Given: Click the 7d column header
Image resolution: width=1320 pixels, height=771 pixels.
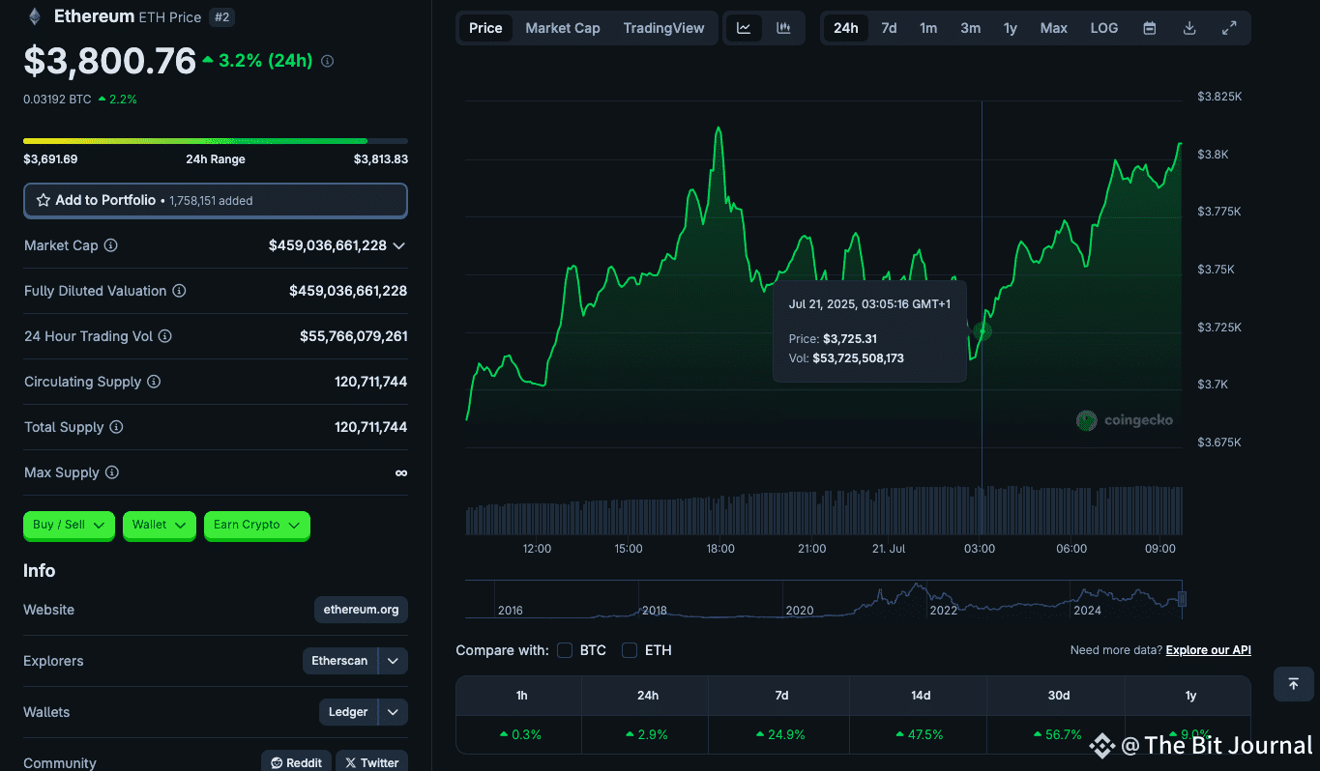Looking at the screenshot, I should click(x=781, y=696).
